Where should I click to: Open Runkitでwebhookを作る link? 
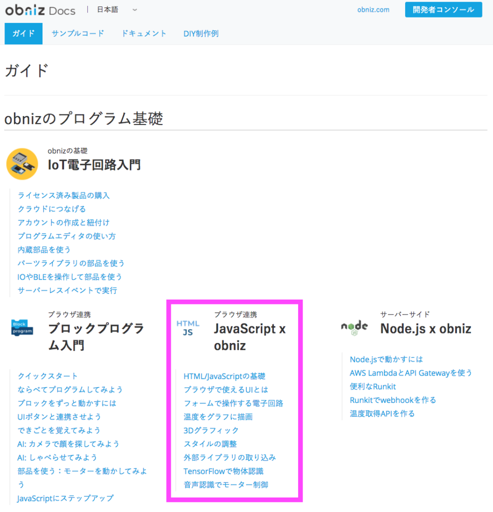coord(393,400)
